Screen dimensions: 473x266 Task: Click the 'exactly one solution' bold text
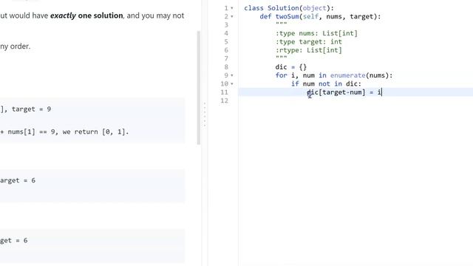coord(86,16)
